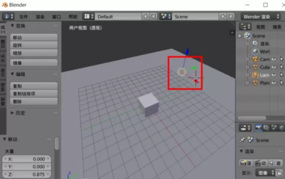This screenshot has height=179, width=285.
Task: Click the screen layout browse icon beside Default
Action: click(x=88, y=17)
